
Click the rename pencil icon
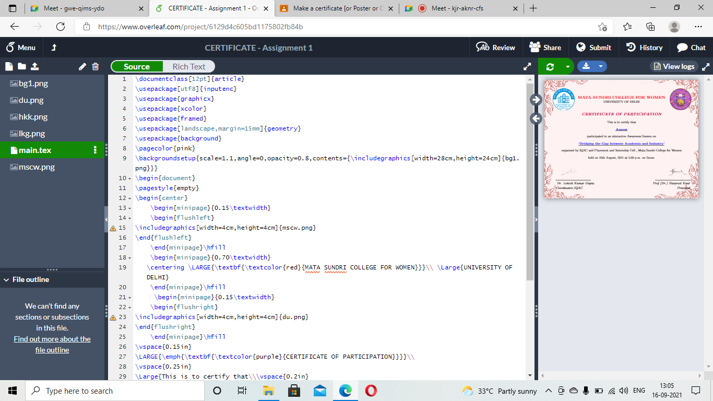coord(82,66)
